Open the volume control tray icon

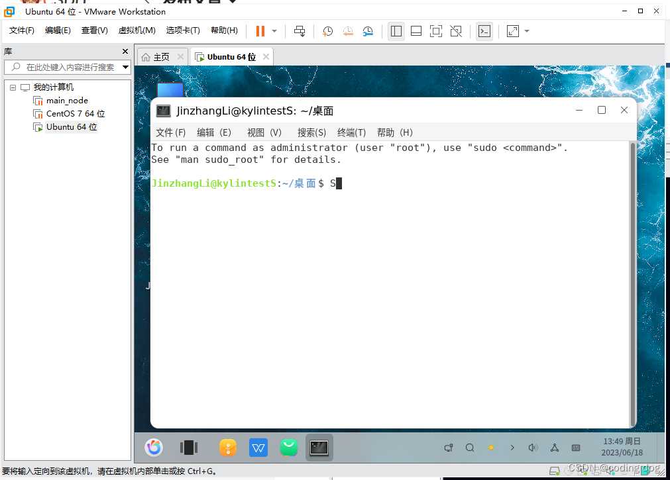tap(533, 448)
